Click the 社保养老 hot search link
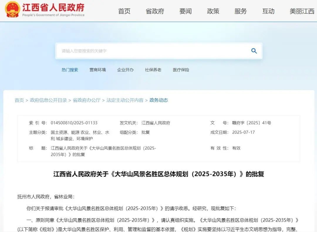This screenshot has height=232, width=317. 153,70
